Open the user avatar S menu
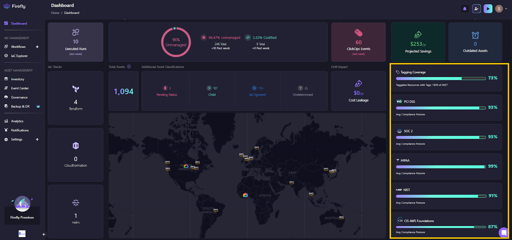Viewport: 512px width, 240px height. (499, 9)
